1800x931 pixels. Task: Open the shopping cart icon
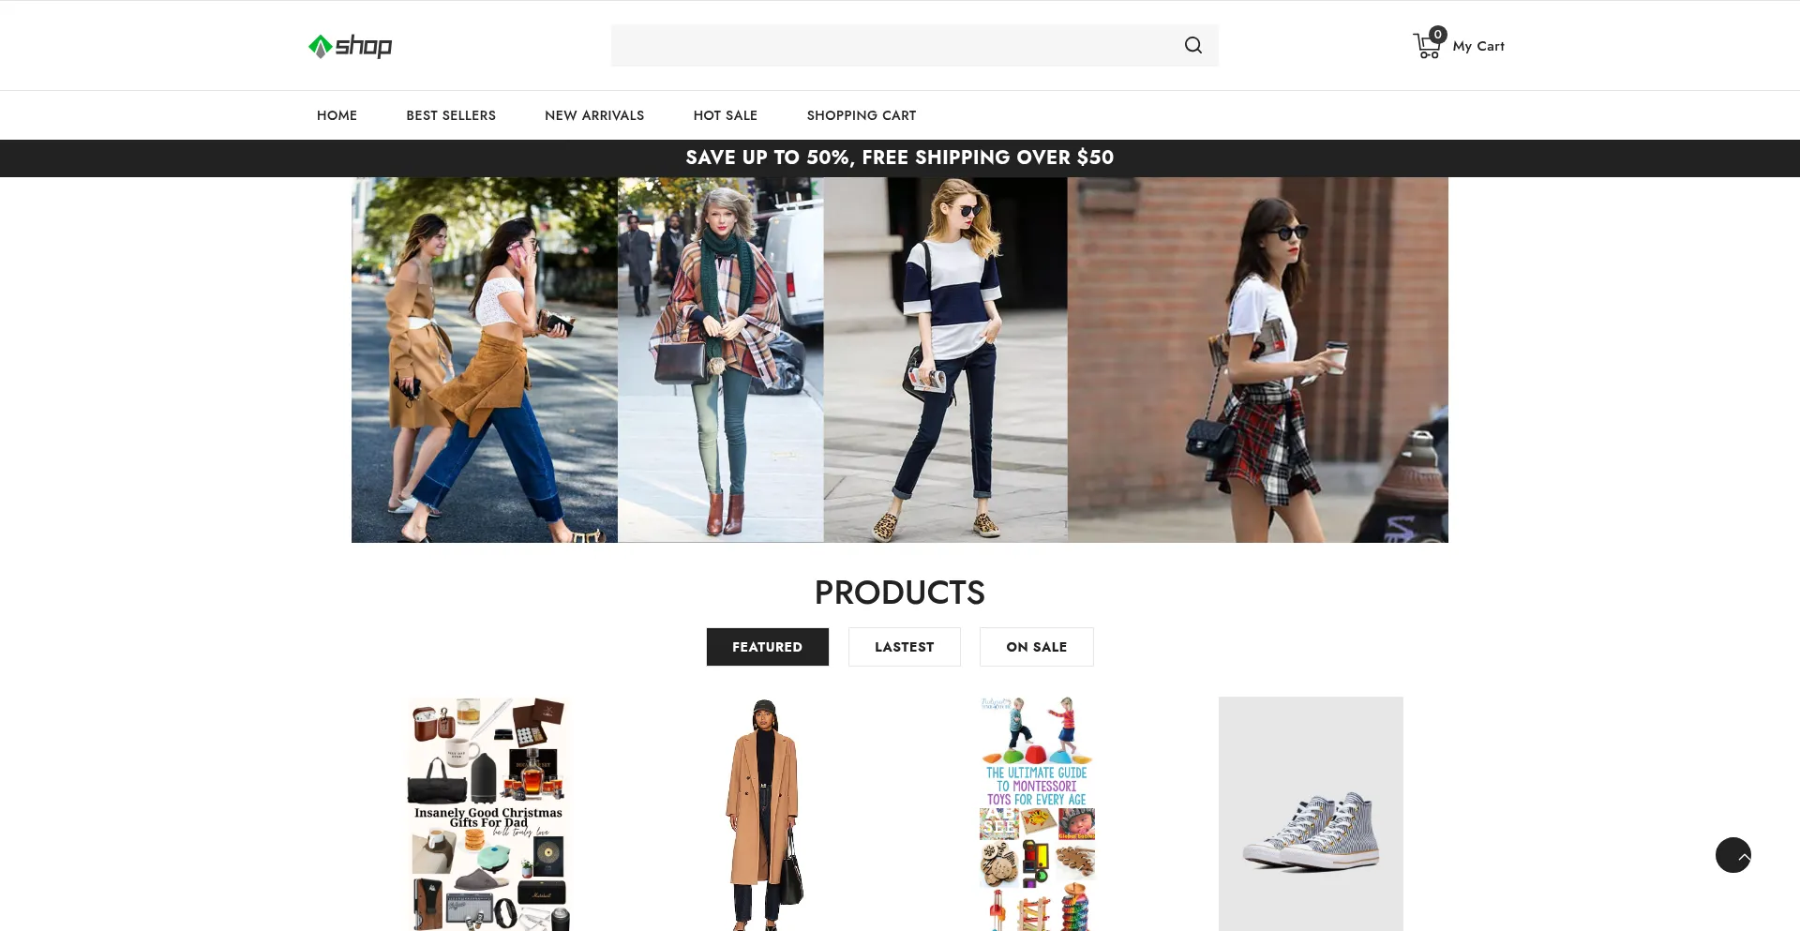(1424, 48)
